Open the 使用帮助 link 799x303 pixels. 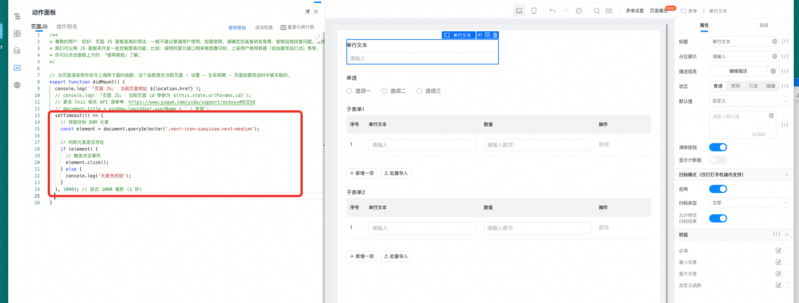pos(237,28)
